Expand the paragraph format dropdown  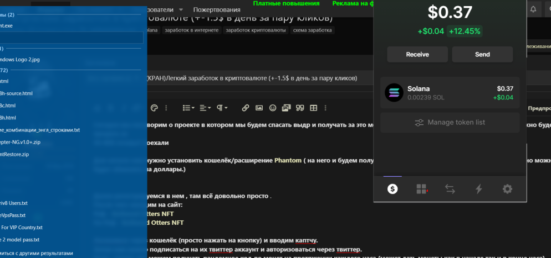point(222,108)
